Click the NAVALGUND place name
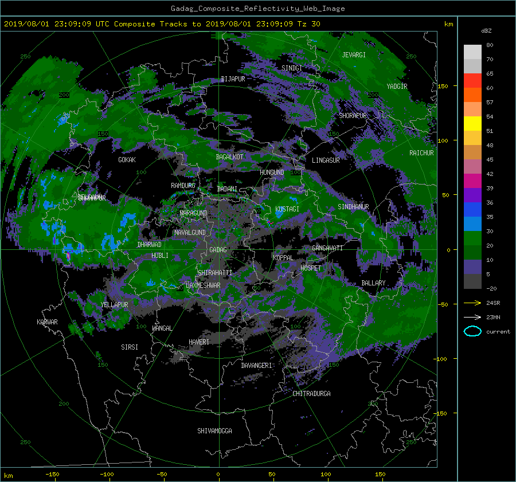Viewport: 516px width, 482px height. click(x=190, y=233)
